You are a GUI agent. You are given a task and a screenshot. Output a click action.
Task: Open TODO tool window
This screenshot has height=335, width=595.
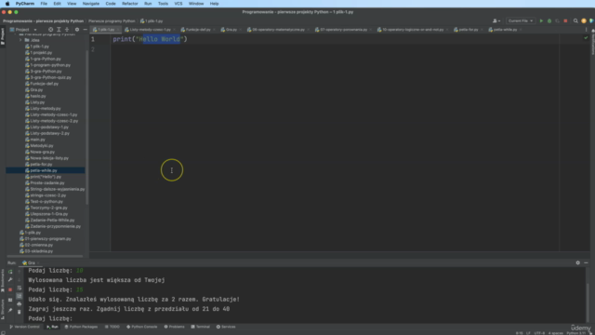pyautogui.click(x=112, y=327)
